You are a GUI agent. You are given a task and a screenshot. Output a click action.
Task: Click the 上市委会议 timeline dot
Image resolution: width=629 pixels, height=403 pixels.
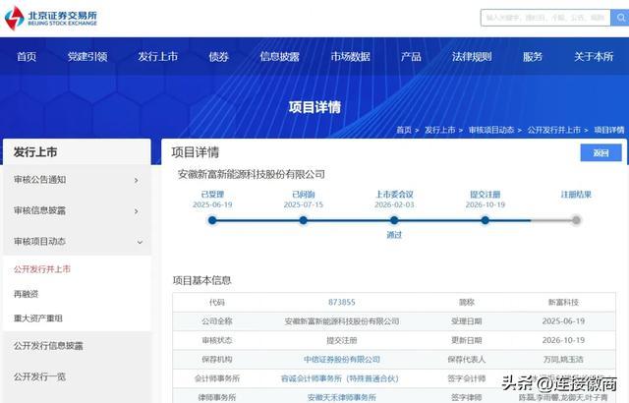pos(394,220)
